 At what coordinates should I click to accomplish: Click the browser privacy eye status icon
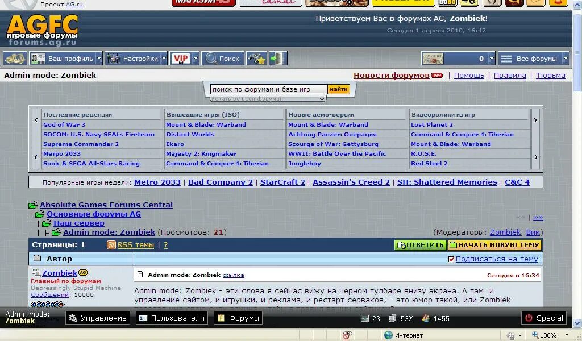click(x=347, y=335)
